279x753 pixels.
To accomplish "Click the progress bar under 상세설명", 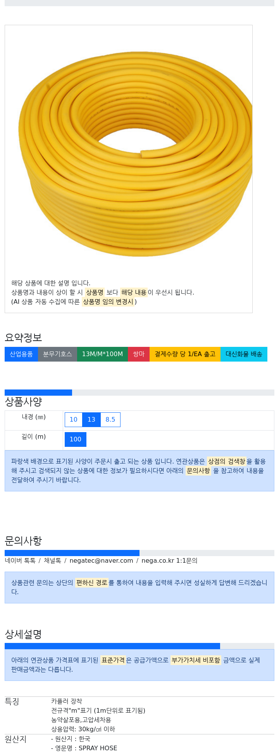I will pos(139,646).
